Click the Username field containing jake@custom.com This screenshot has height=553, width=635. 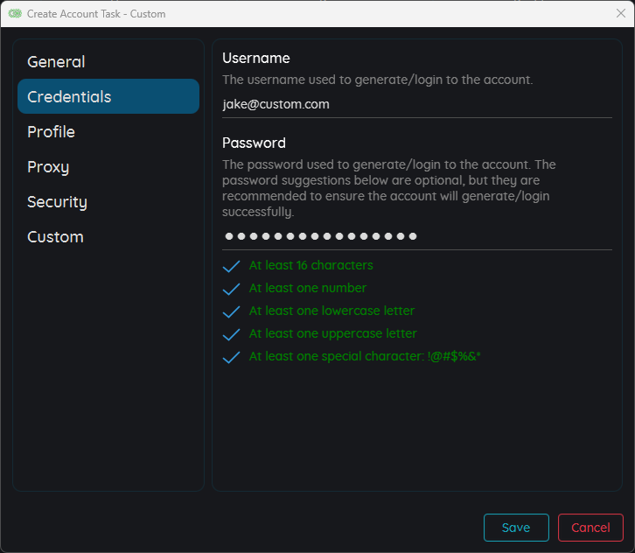416,104
